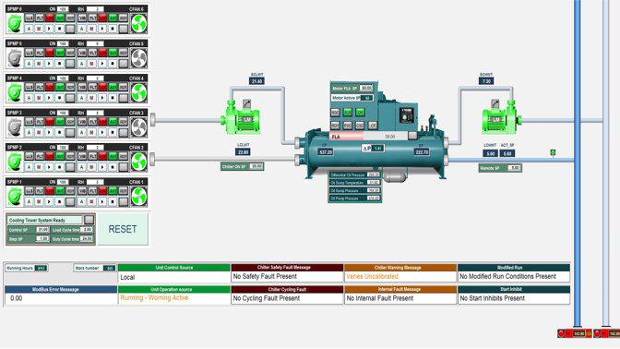Click the Cooling Tower System Ready gray button
This screenshot has width=620, height=349.
(89, 220)
